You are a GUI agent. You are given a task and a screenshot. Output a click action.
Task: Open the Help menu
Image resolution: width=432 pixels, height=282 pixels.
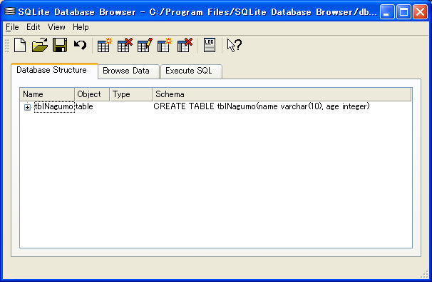(81, 27)
